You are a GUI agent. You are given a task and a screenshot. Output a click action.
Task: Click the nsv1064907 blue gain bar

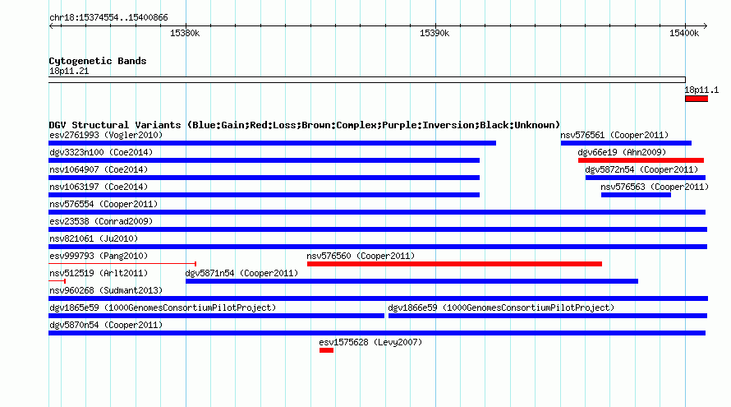coord(264,178)
